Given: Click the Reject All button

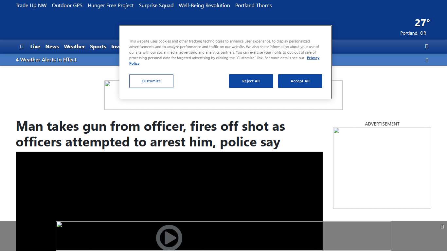Looking at the screenshot, I should click(x=251, y=81).
